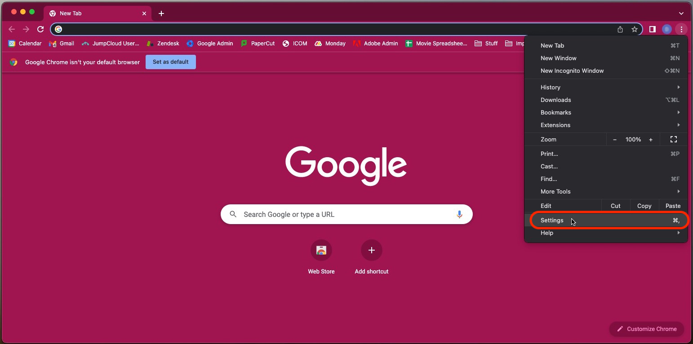Open Downloads from menu
This screenshot has height=344, width=693.
[606, 100]
